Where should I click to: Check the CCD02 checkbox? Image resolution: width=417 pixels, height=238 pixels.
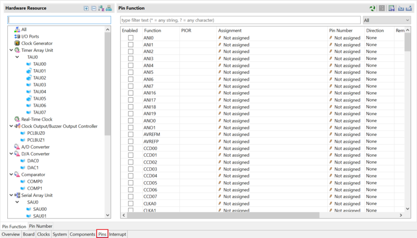131,162
